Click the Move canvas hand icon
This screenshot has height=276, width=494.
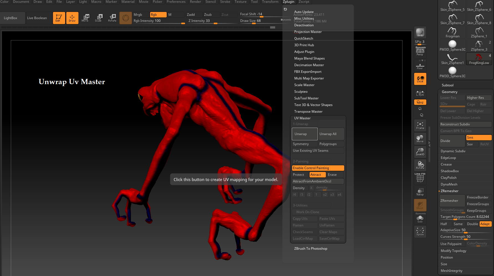[420, 139]
